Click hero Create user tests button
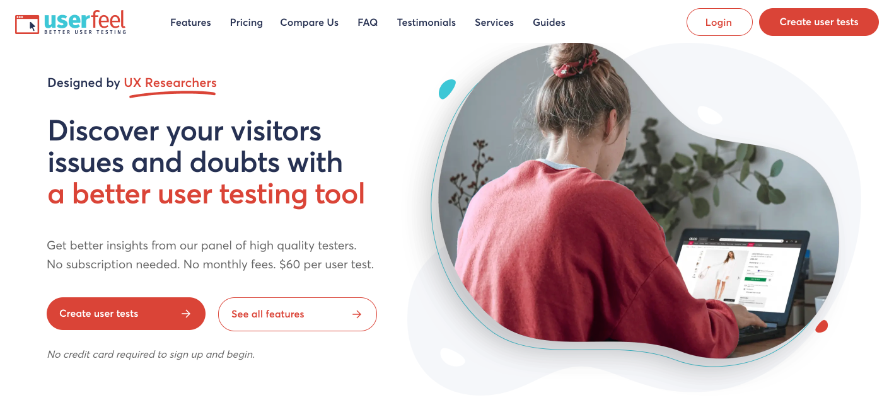 coord(126,314)
